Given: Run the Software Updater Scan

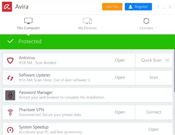Looking at the screenshot, I should pyautogui.click(x=154, y=78).
